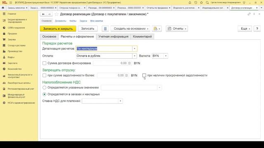Open Документы link
The image size is (264, 148).
pyautogui.click(x=61, y=21)
